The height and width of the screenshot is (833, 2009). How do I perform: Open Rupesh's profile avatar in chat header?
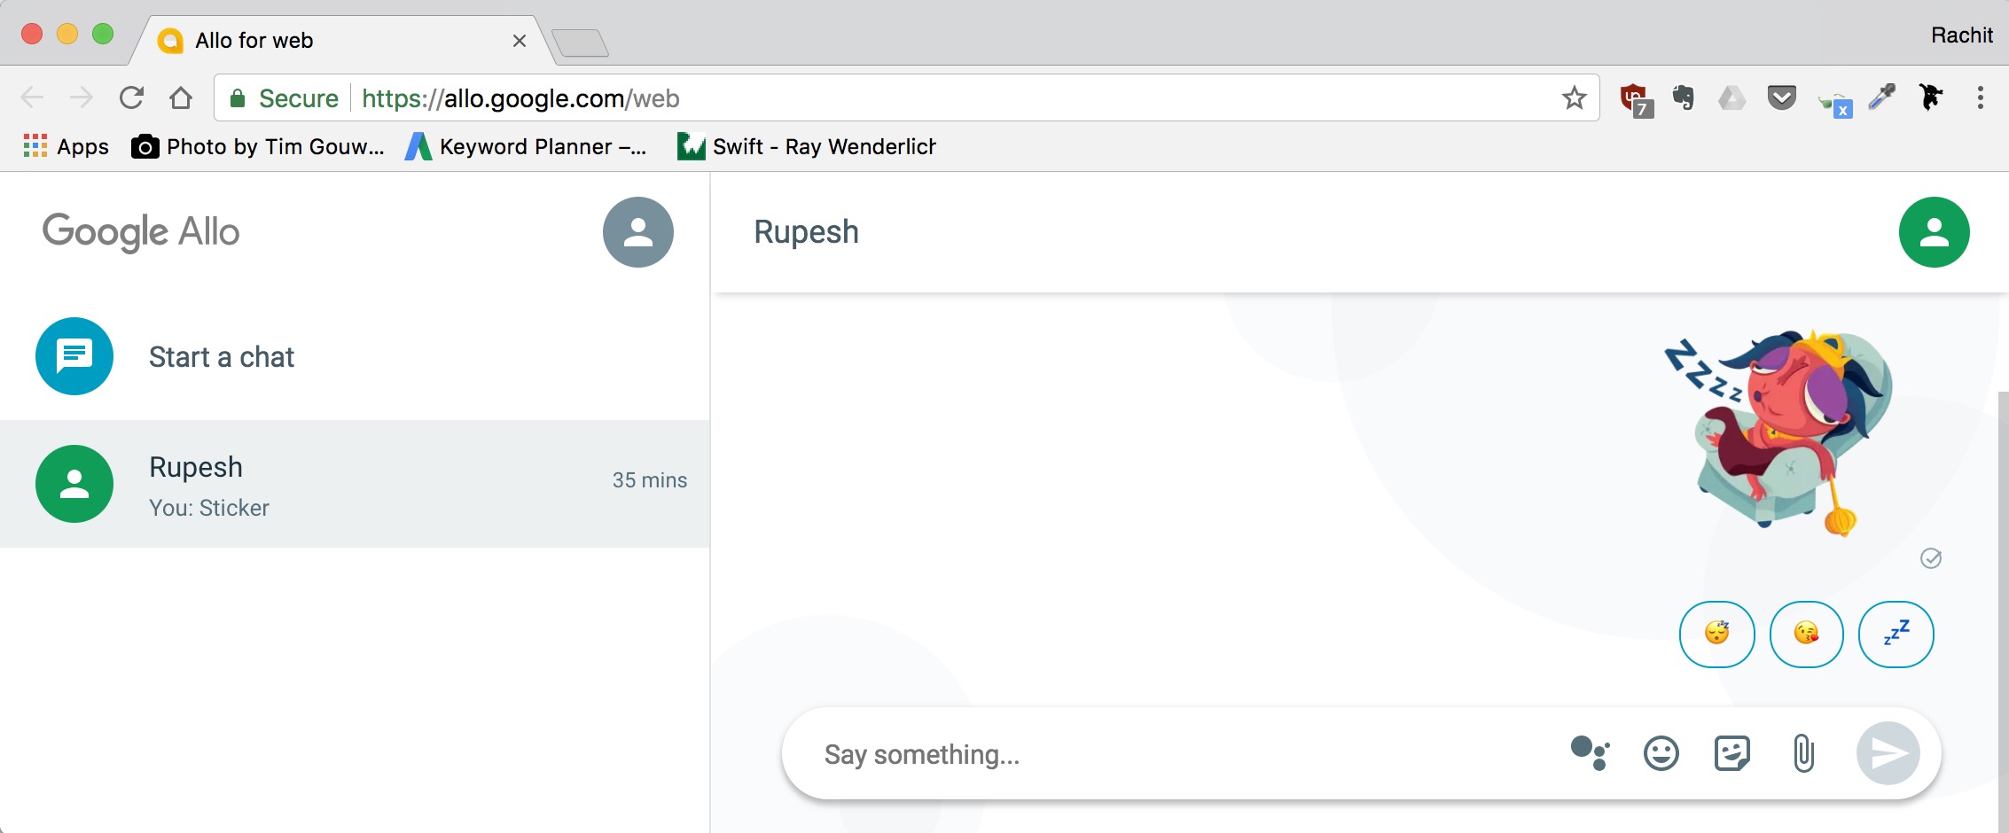1934,232
